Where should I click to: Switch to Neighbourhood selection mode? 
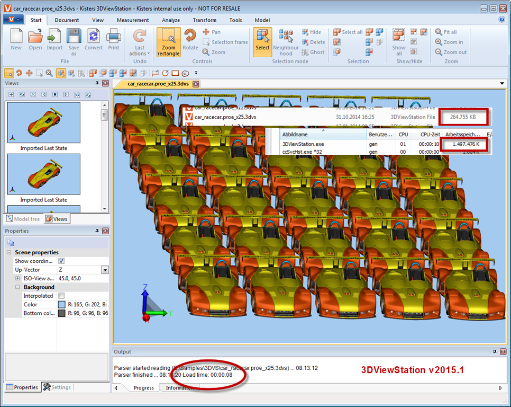[286, 42]
